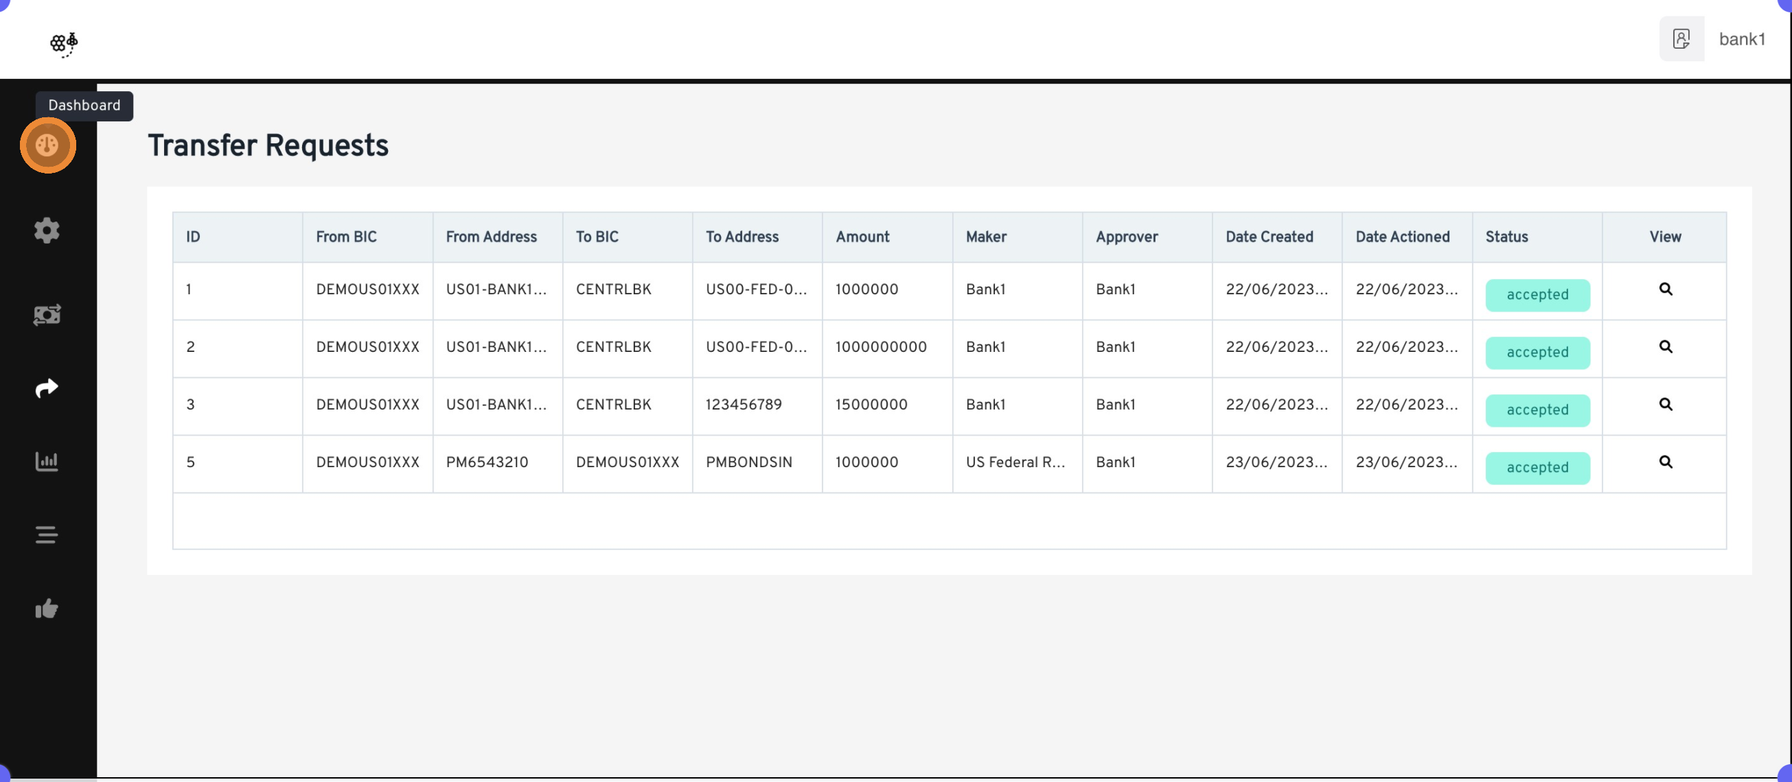1792x782 pixels.
Task: Select CENTRLBK cell in row 1
Action: coord(628,291)
